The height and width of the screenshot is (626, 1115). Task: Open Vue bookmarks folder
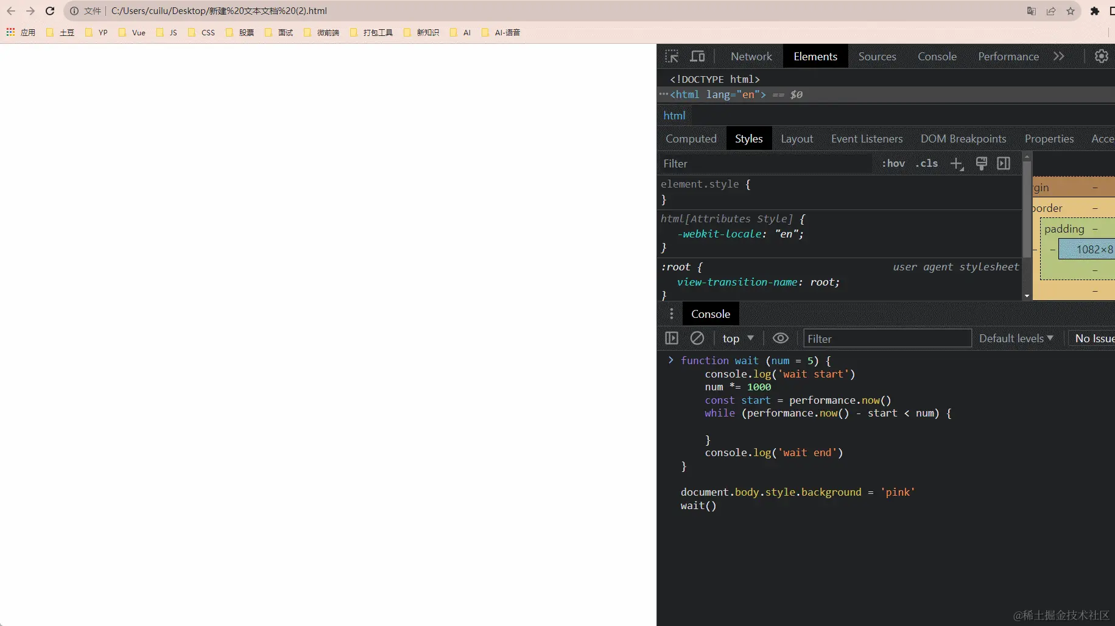(132, 32)
